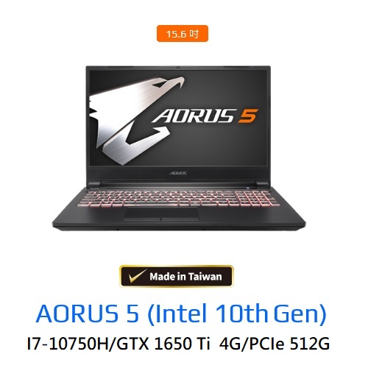Screen dimensions: 368x368
Task: Click the left touchpad button
Action: pos(142,219)
